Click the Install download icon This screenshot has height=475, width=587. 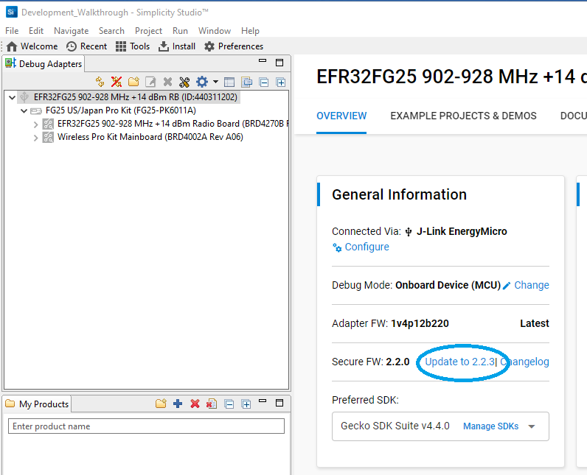pyautogui.click(x=177, y=46)
